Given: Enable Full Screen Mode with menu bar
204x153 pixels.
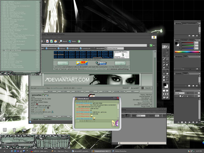Looking at the screenshot, I should click(x=166, y=94).
